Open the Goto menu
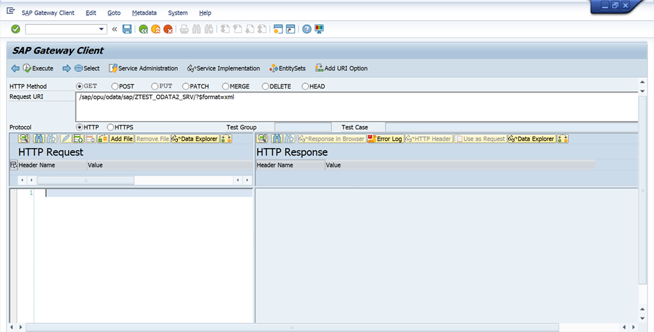654x332 pixels. pyautogui.click(x=114, y=13)
